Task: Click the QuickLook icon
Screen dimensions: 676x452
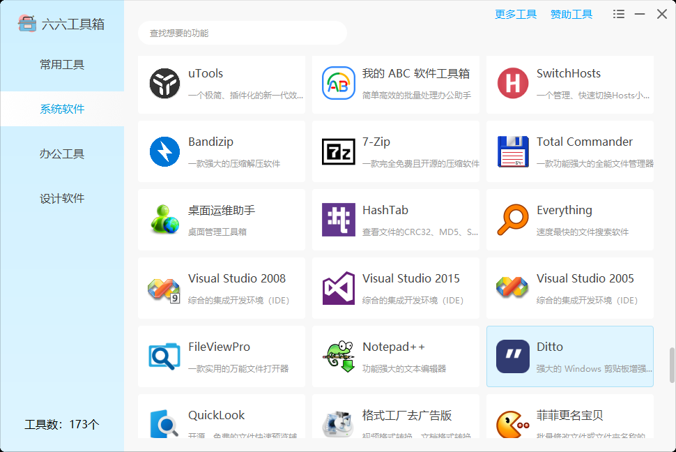Action: (164, 423)
